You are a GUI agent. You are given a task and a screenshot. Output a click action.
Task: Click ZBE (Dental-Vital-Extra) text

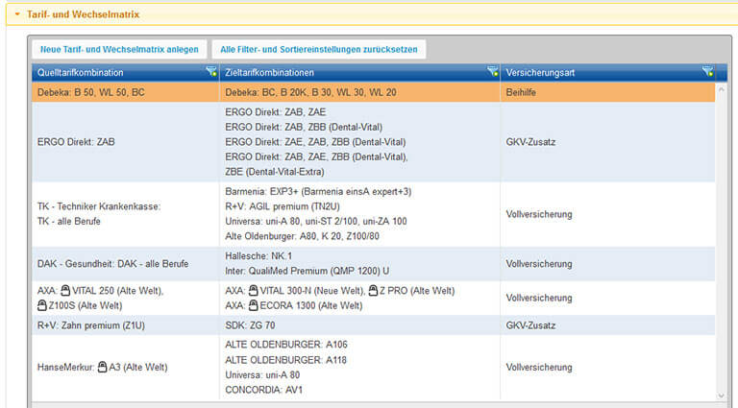coord(275,172)
